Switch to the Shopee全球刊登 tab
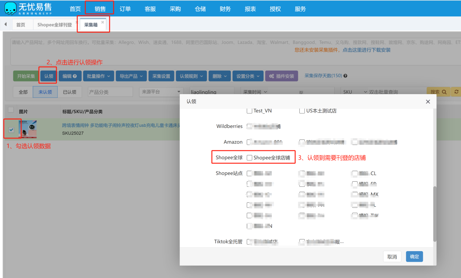 (54, 25)
